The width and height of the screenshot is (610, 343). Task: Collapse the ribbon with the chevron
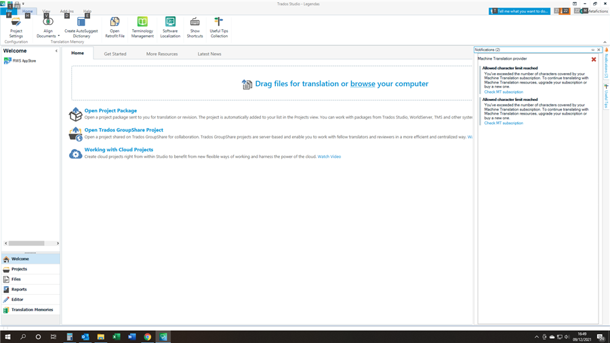(605, 42)
